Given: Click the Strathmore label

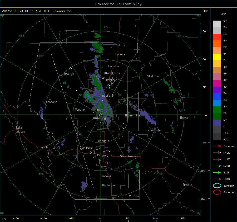Looking at the screenshot, I should coord(128,156).
